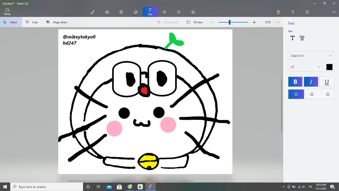Toggle Underline text formatting
This screenshot has width=339, height=191.
click(326, 82)
